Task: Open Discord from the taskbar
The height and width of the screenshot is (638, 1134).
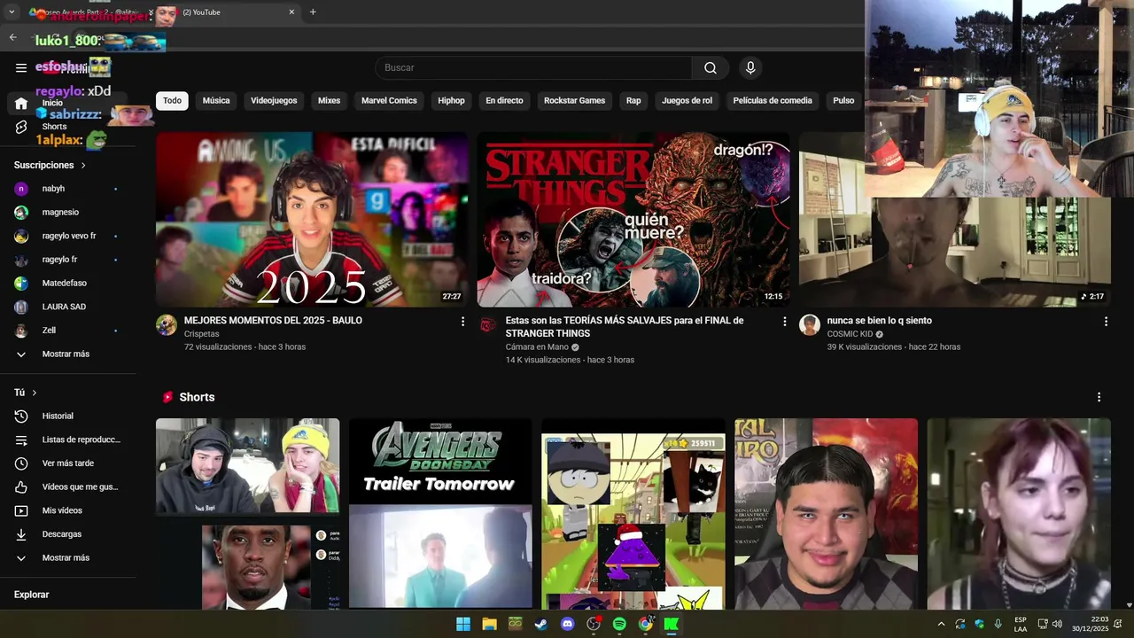Action: tap(568, 624)
